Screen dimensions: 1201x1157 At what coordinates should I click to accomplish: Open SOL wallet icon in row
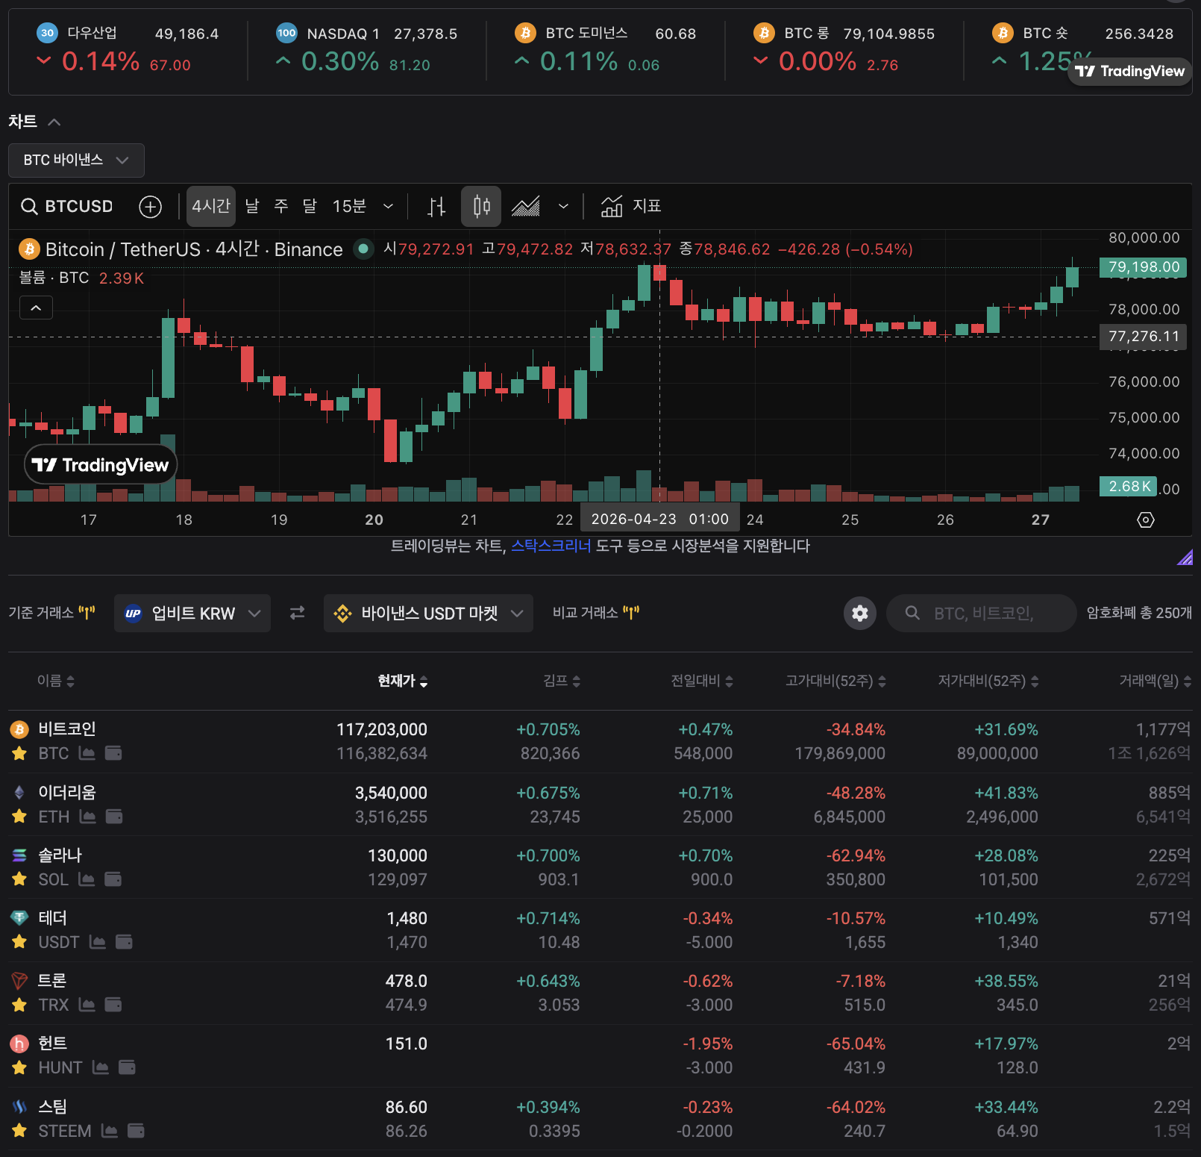click(x=113, y=879)
